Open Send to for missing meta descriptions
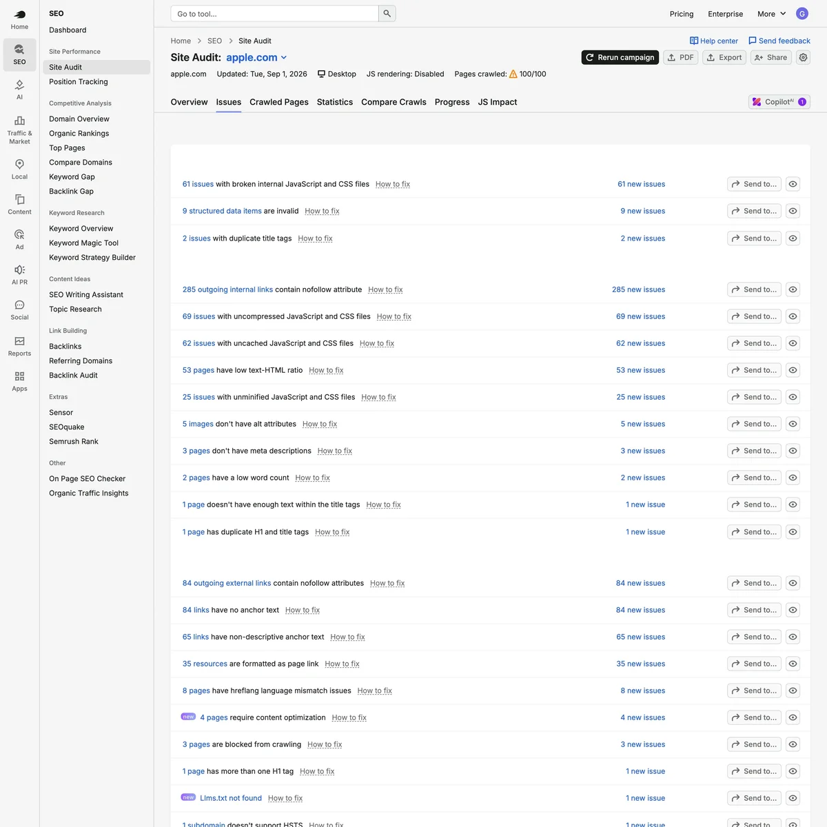This screenshot has height=827, width=827. pyautogui.click(x=754, y=451)
